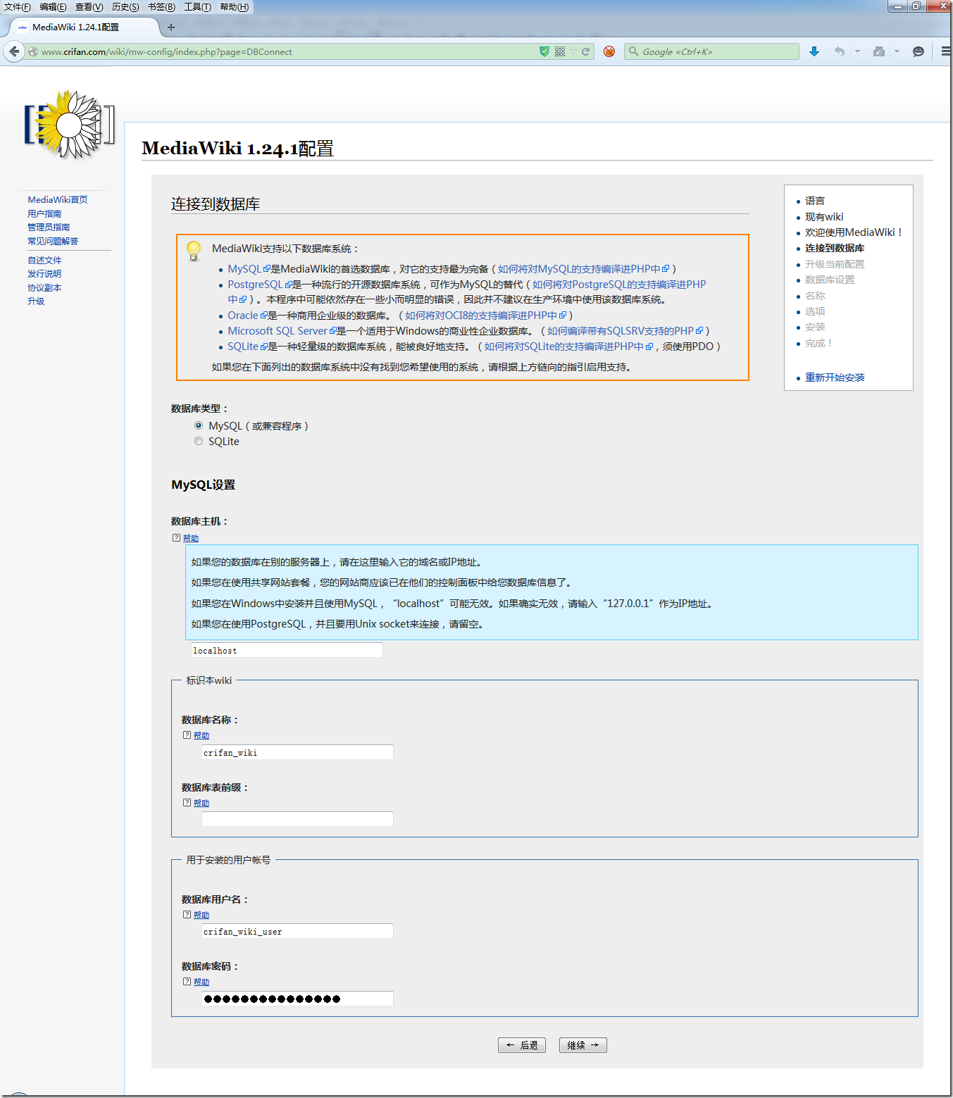Click help icon under 数据库密码

(x=187, y=982)
